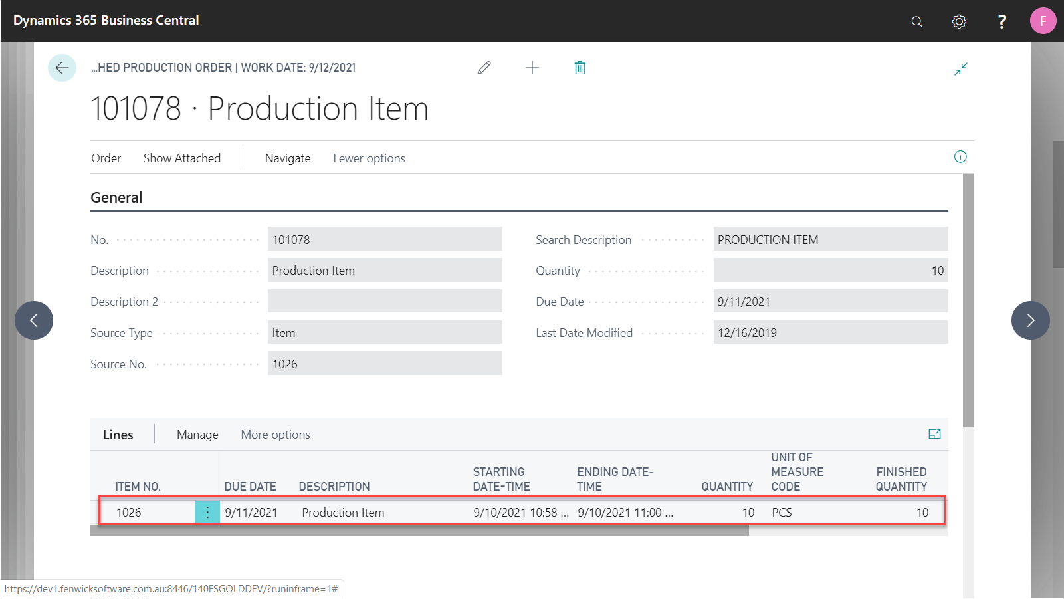Select the Quantity field in General
The height and width of the screenshot is (599, 1064).
tap(831, 271)
